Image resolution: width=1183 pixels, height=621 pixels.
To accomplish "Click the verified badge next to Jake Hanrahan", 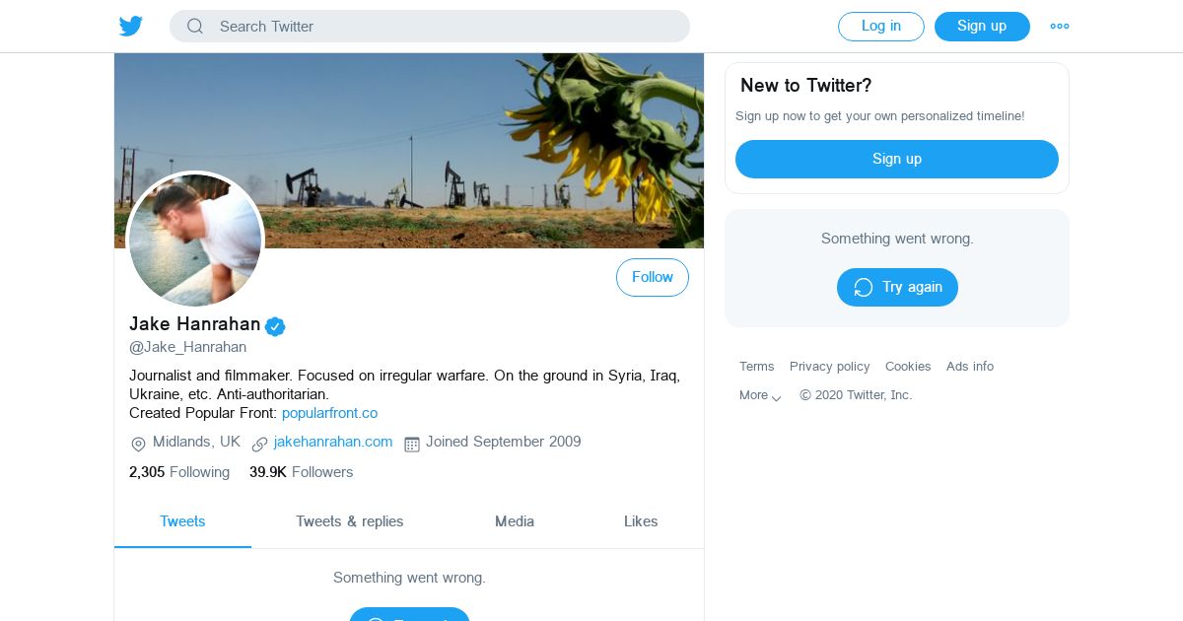I will pos(275,326).
